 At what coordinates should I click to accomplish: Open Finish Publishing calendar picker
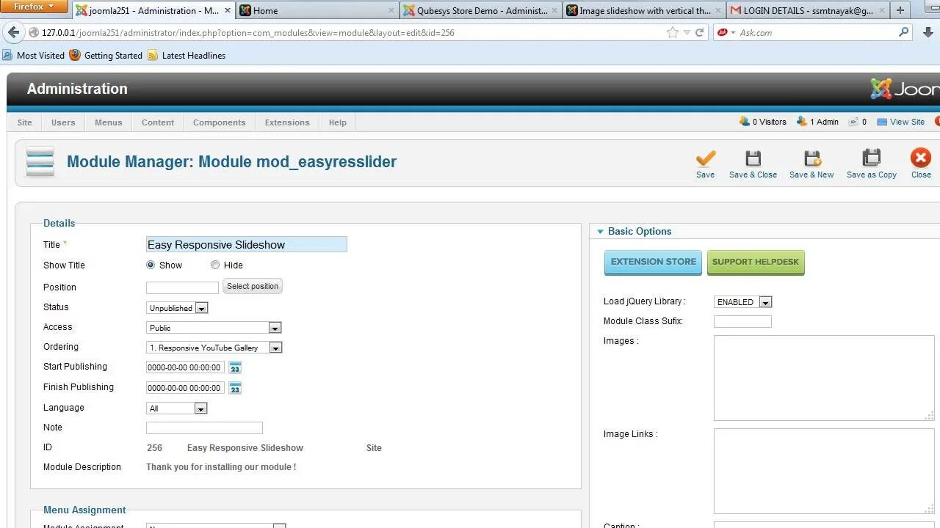235,388
